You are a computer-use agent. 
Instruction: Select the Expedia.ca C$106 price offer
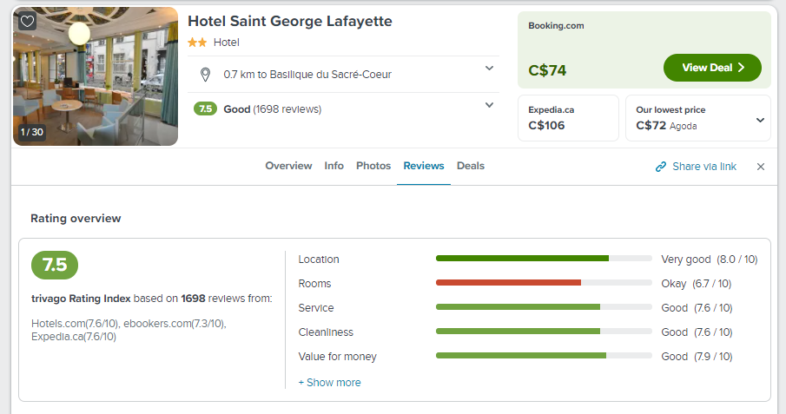(x=568, y=118)
